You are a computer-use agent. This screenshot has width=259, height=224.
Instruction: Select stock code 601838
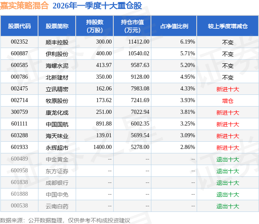(x=19, y=182)
